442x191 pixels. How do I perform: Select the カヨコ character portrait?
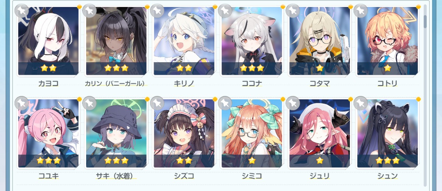[49, 41]
